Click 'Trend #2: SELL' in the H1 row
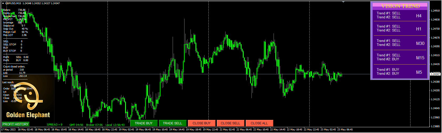Image resolution: width=442 pixels, height=133 pixels. [x=388, y=30]
